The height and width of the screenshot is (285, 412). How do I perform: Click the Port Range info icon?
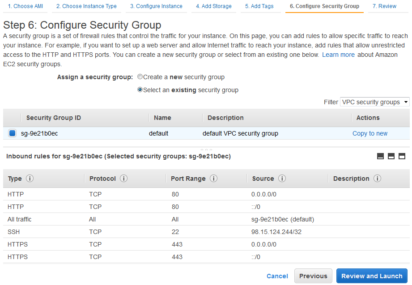pyautogui.click(x=214, y=179)
